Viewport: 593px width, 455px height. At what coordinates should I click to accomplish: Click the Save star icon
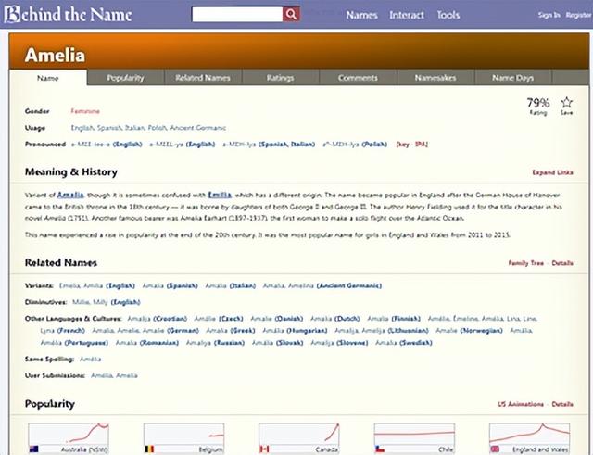(566, 104)
